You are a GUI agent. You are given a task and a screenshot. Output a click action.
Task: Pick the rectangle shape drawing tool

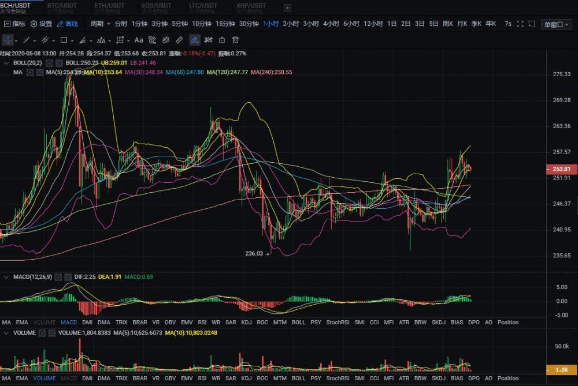64,40
